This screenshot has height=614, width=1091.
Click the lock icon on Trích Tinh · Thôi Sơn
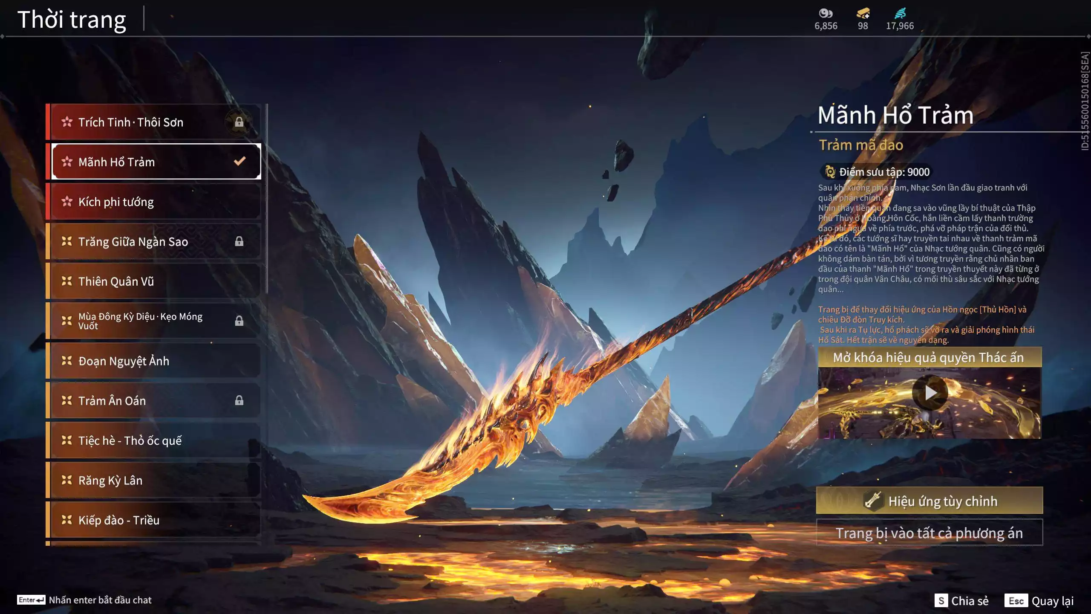(x=239, y=122)
